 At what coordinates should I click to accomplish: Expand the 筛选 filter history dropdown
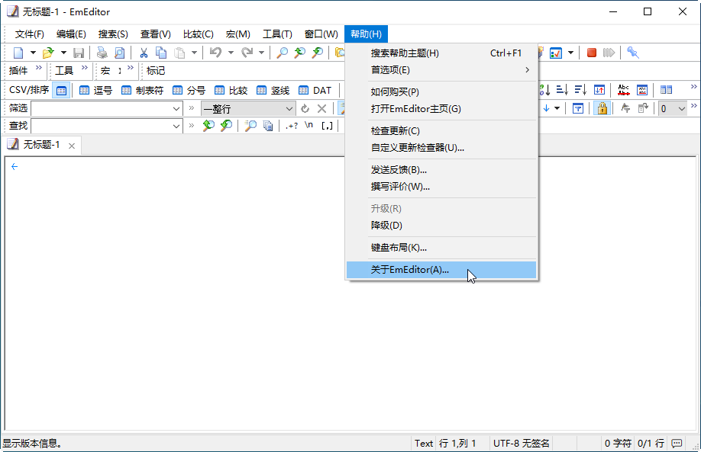(x=176, y=108)
